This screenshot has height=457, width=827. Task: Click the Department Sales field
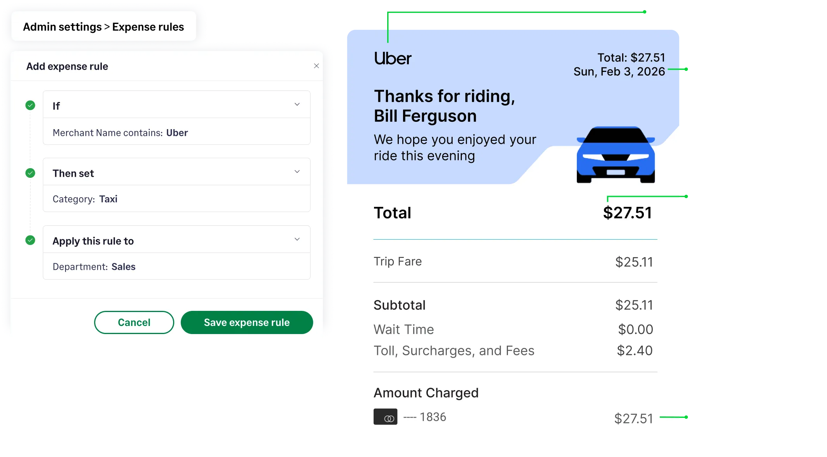[176, 267]
